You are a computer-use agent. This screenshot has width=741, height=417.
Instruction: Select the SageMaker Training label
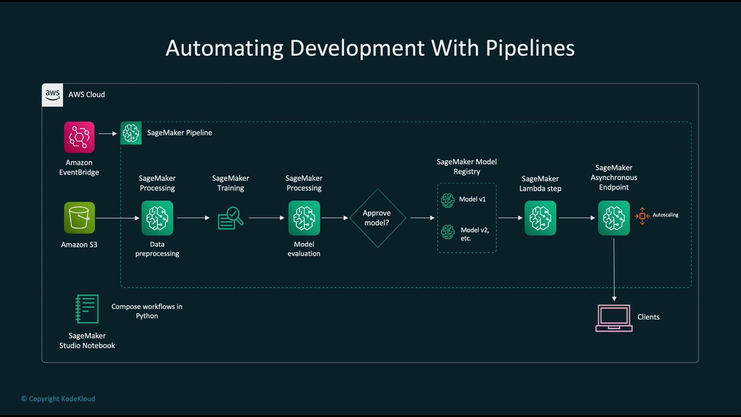[230, 183]
